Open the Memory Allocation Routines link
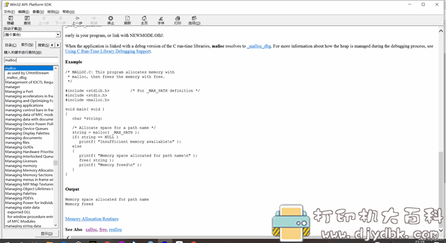Viewport: 446px width, 243px height. click(x=92, y=219)
